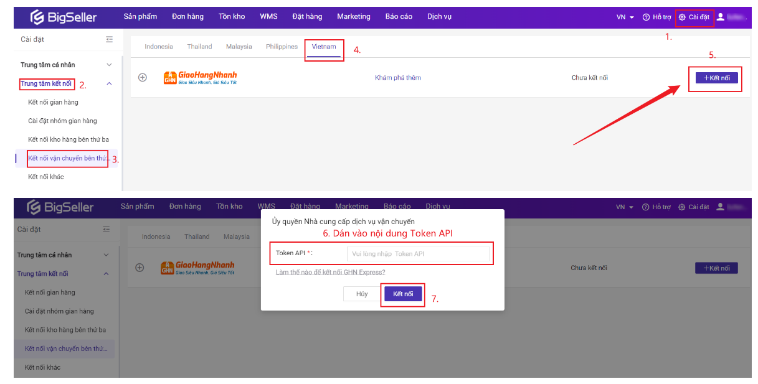This screenshot has height=384, width=758.
Task: Expand Trung tâm cá nhân in upper sidebar
Action: coord(109,65)
